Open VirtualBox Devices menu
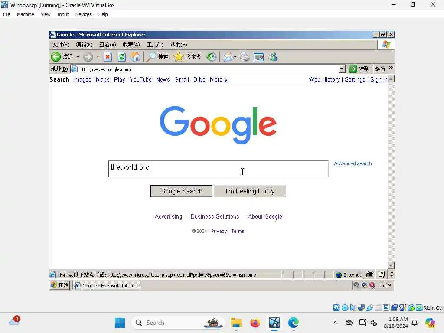The image size is (444, 333). click(83, 14)
